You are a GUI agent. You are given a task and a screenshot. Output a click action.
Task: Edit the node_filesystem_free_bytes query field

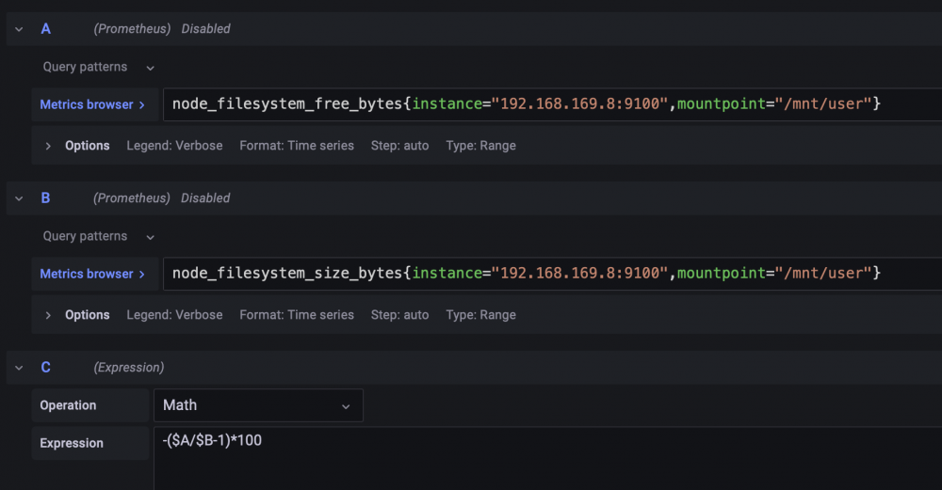552,104
